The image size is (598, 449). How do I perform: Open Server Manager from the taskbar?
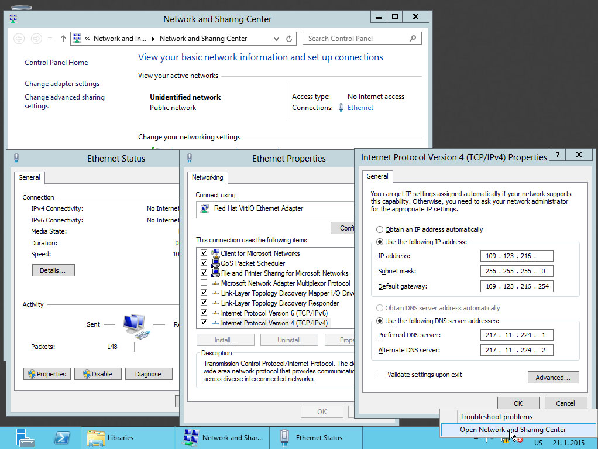point(24,437)
